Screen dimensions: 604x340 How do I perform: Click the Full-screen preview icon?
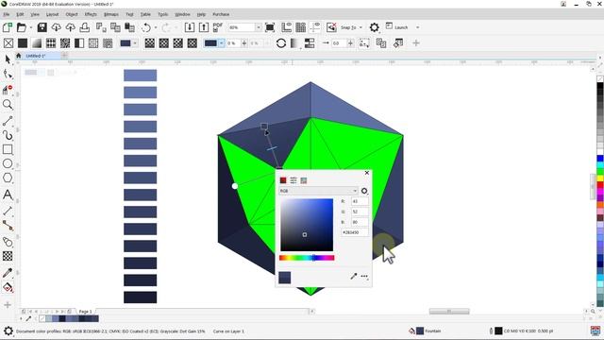click(x=270, y=27)
